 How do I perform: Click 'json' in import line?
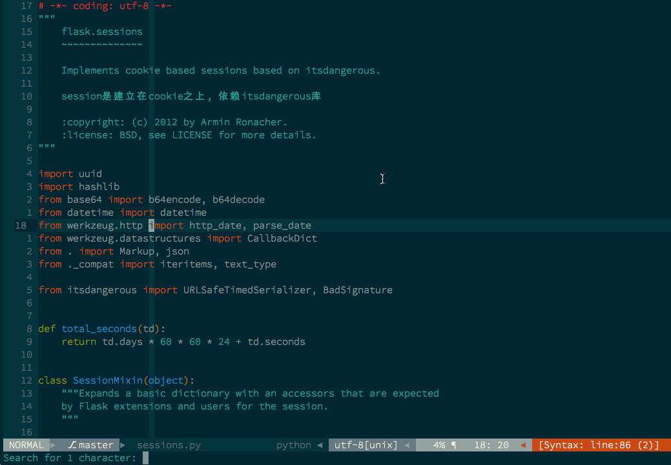coord(178,251)
